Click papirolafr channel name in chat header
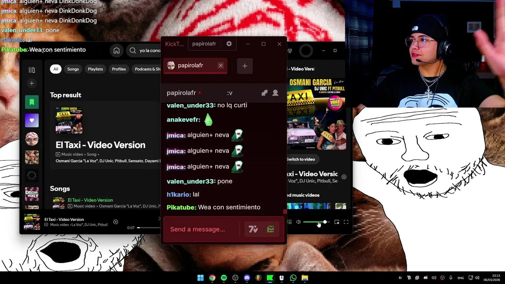This screenshot has height=284, width=505. [x=181, y=93]
